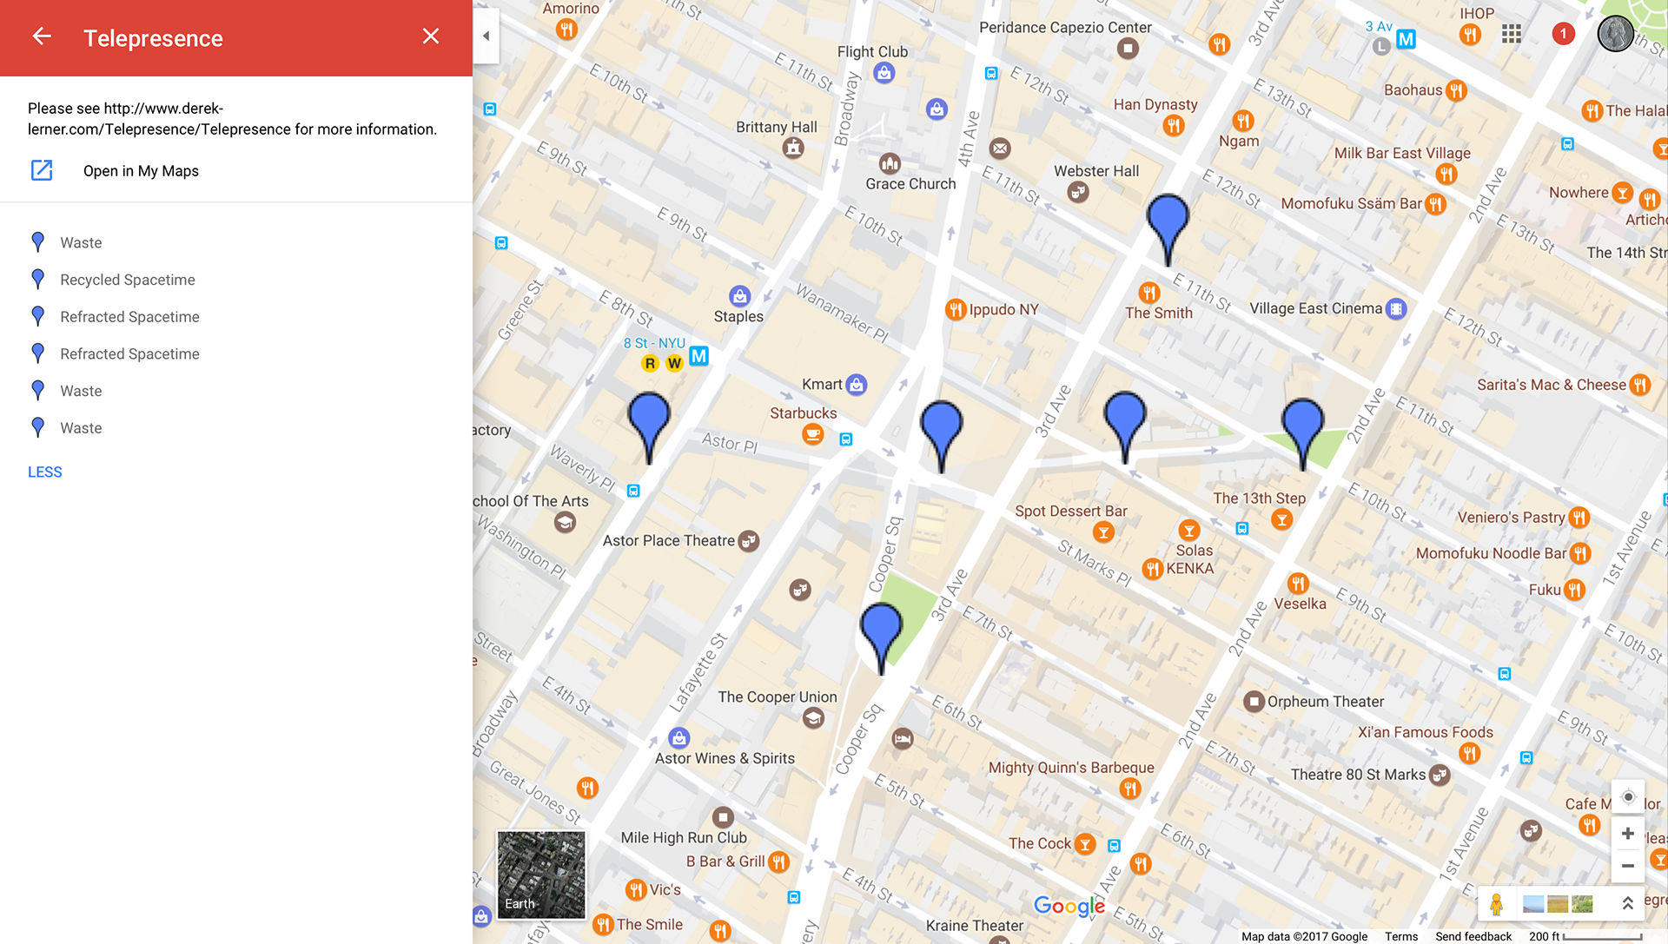Select Theatre 80 St Marks icon
1668x944 pixels.
click(x=1440, y=775)
